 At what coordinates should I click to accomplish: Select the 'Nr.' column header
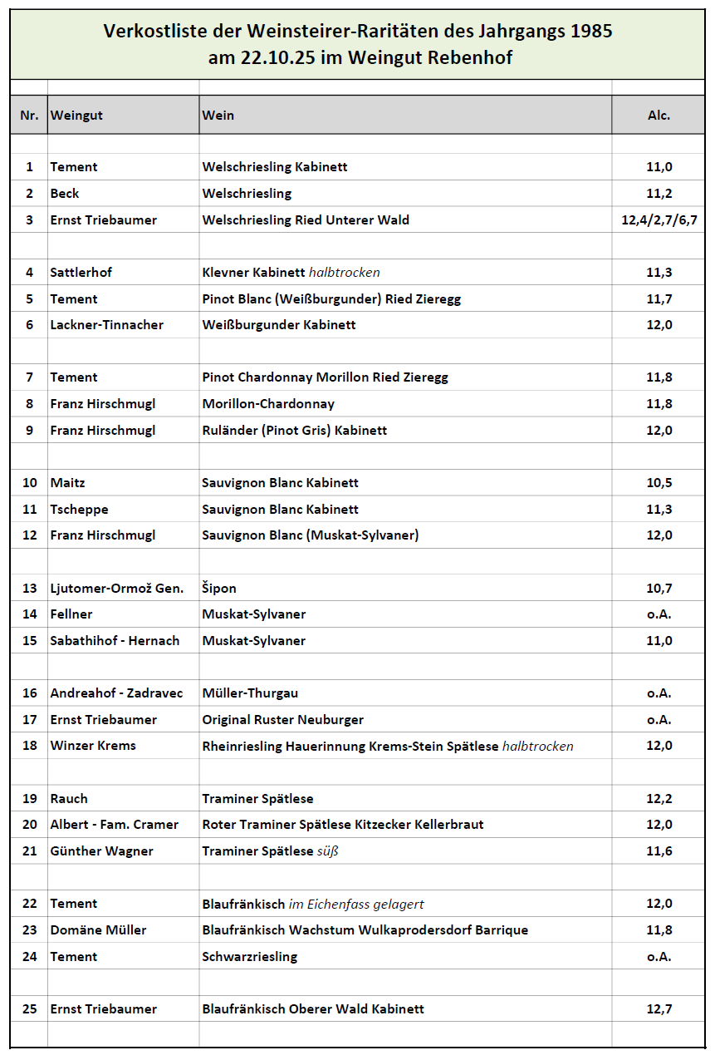[x=29, y=116]
